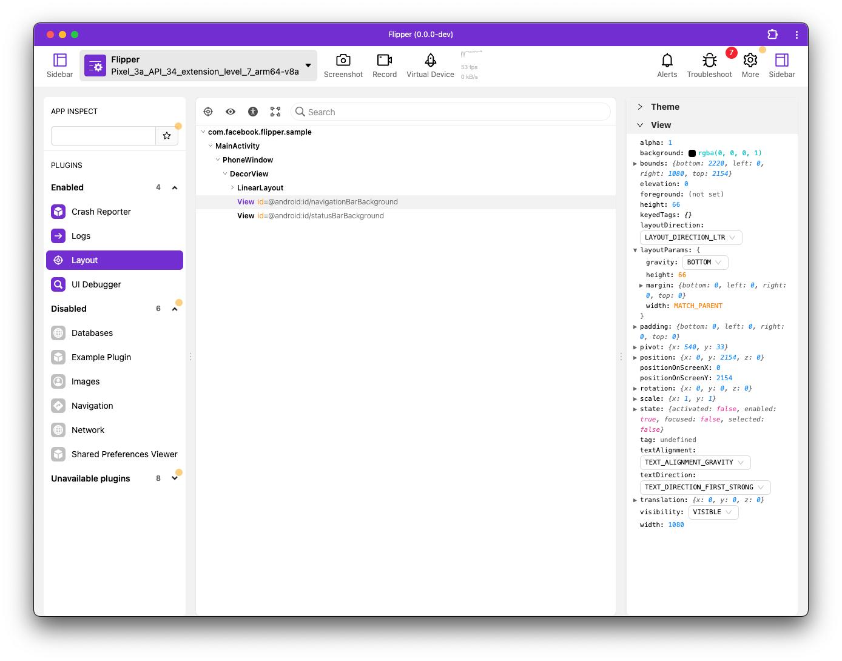Select the Layout plugin in the sidebar

click(x=115, y=260)
